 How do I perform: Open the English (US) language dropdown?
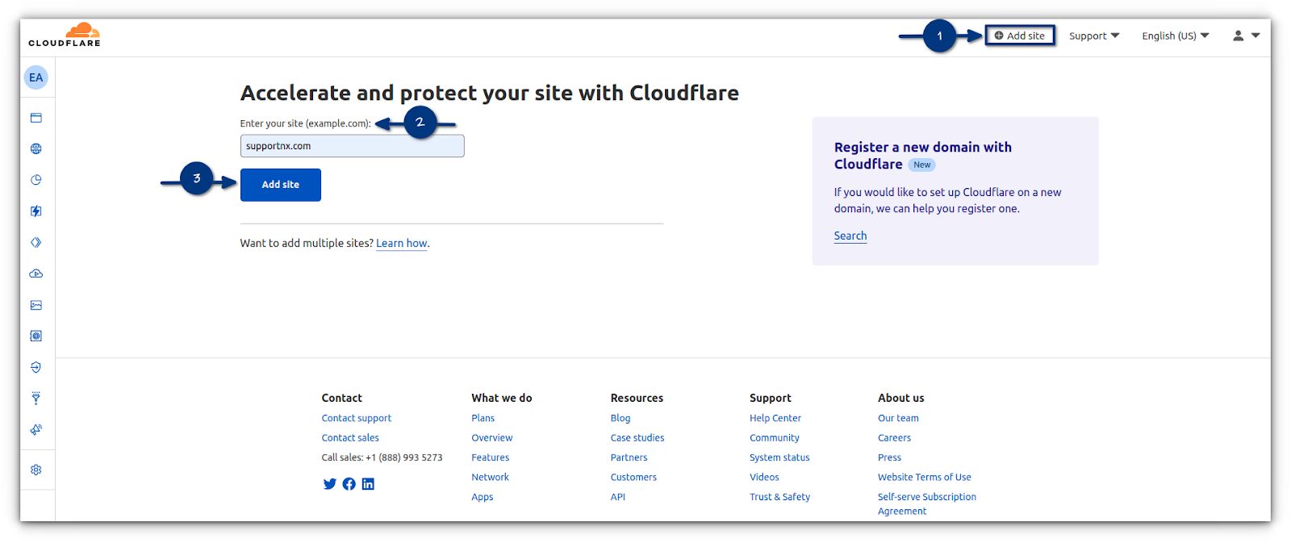[1175, 36]
